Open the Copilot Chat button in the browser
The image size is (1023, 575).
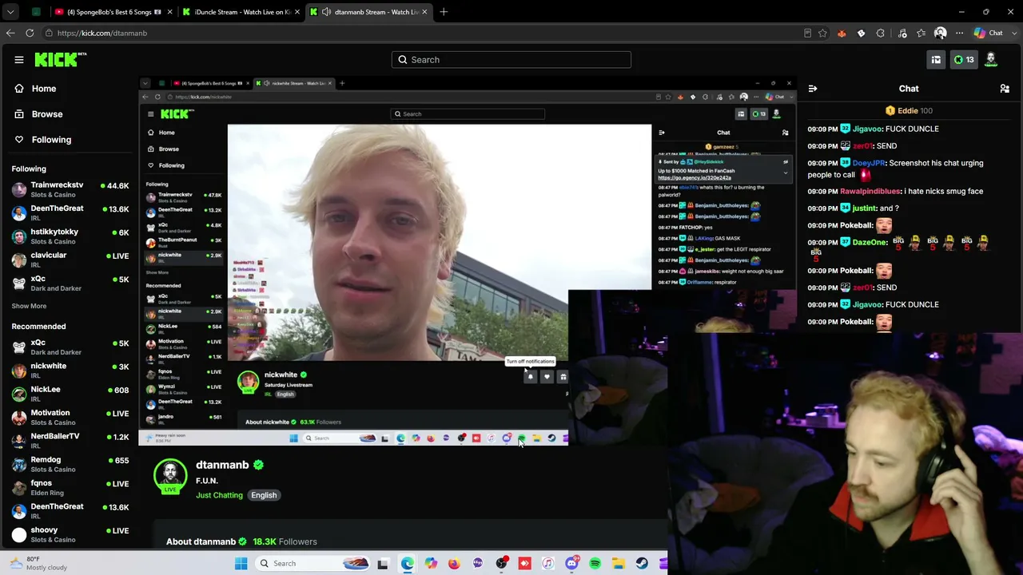pos(989,34)
